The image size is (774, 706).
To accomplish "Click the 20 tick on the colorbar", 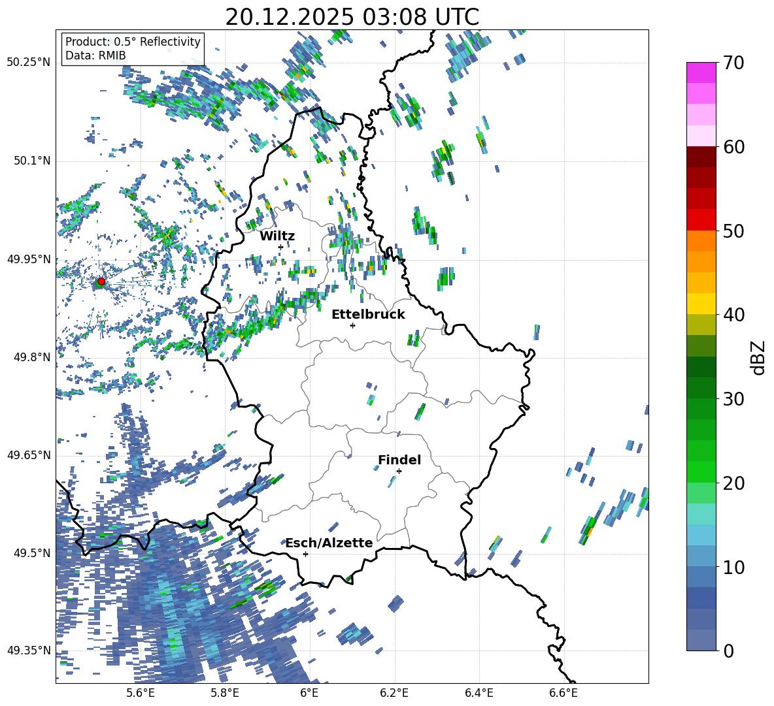I will point(733,483).
